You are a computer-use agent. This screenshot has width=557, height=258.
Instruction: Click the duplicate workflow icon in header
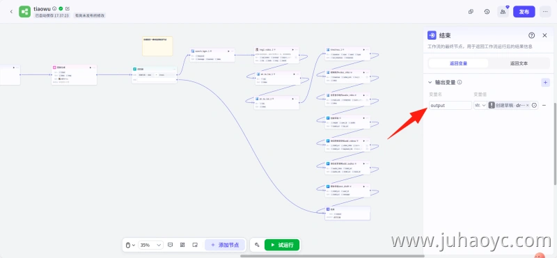click(471, 12)
